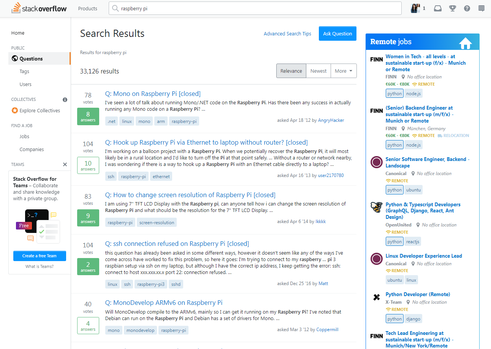Open user2170780 profile
This screenshot has height=349, width=491.
(x=331, y=175)
